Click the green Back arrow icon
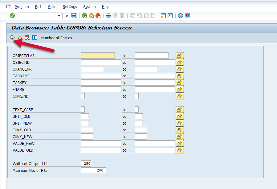277x189 pixels. pos(84,16)
